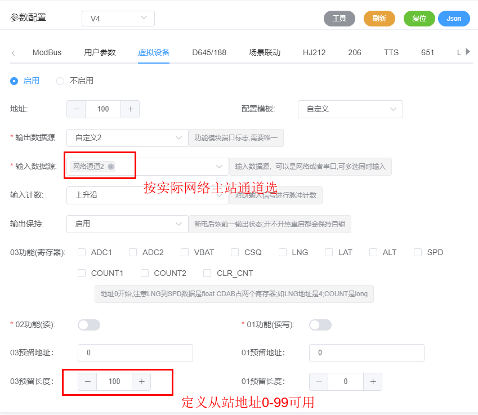The width and height of the screenshot is (478, 415).
Task: Click the 03预留地址 input field
Action: point(135,353)
